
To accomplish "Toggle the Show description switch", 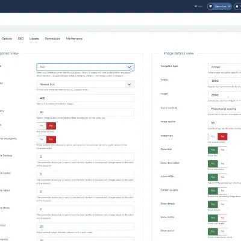I will pyautogui.click(x=218, y=164).
